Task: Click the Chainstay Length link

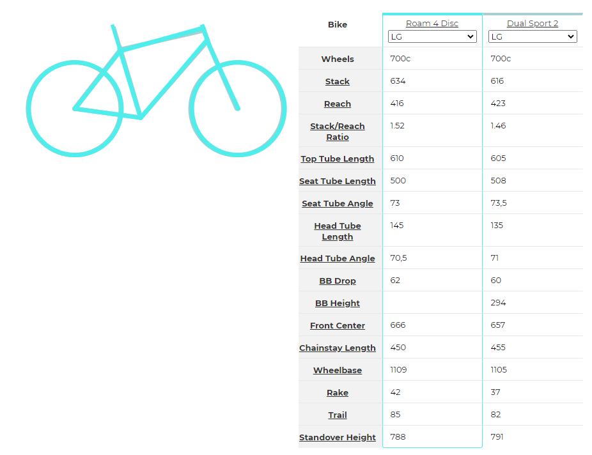Action: [338, 348]
